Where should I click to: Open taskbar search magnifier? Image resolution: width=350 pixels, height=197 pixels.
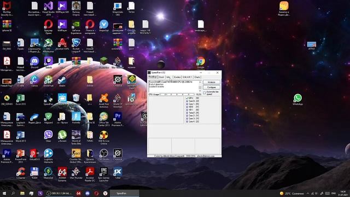pyautogui.click(x=13, y=193)
